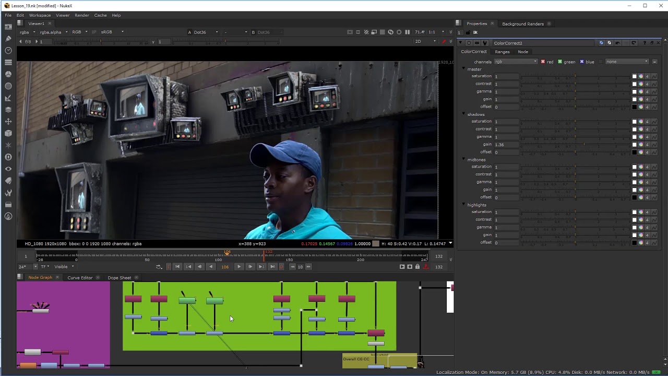
Task: Toggle the A input button for Dot36
Action: (189, 32)
